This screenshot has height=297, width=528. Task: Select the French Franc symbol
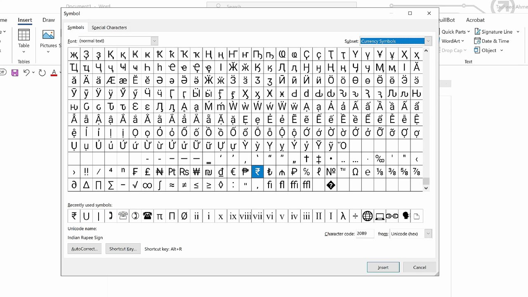coord(135,172)
